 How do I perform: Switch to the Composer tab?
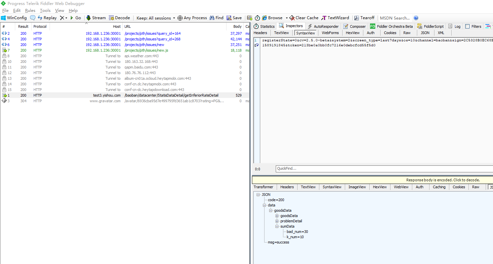click(x=354, y=26)
